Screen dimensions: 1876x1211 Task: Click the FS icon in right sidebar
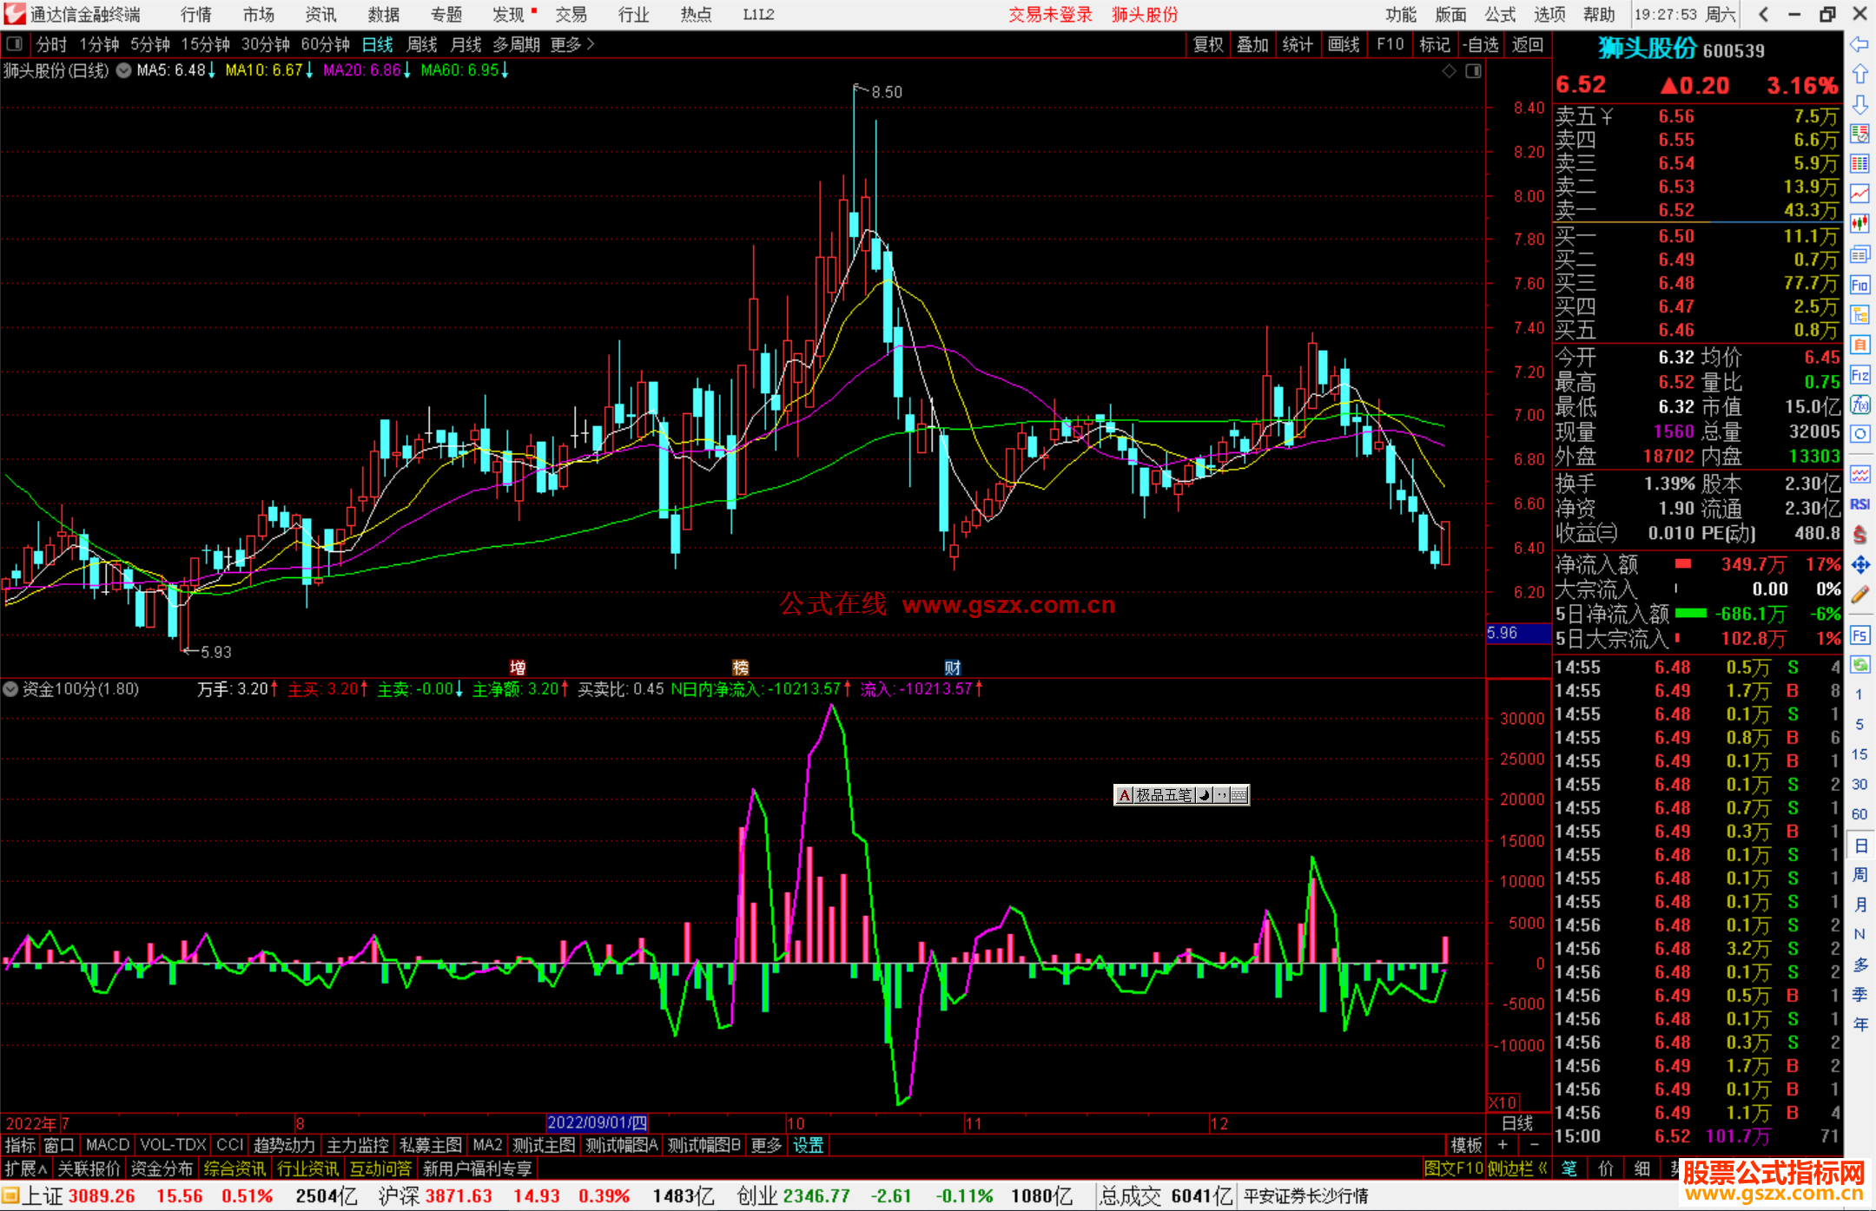[x=1859, y=635]
